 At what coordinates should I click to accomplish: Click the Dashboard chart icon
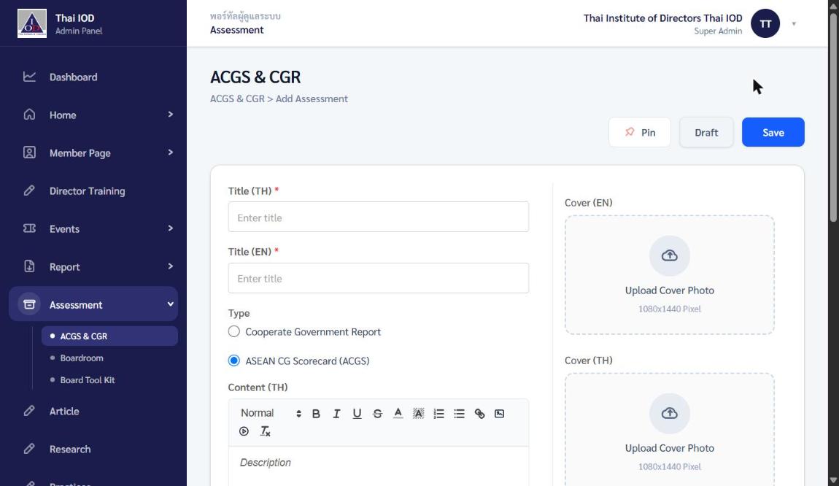pyautogui.click(x=29, y=77)
